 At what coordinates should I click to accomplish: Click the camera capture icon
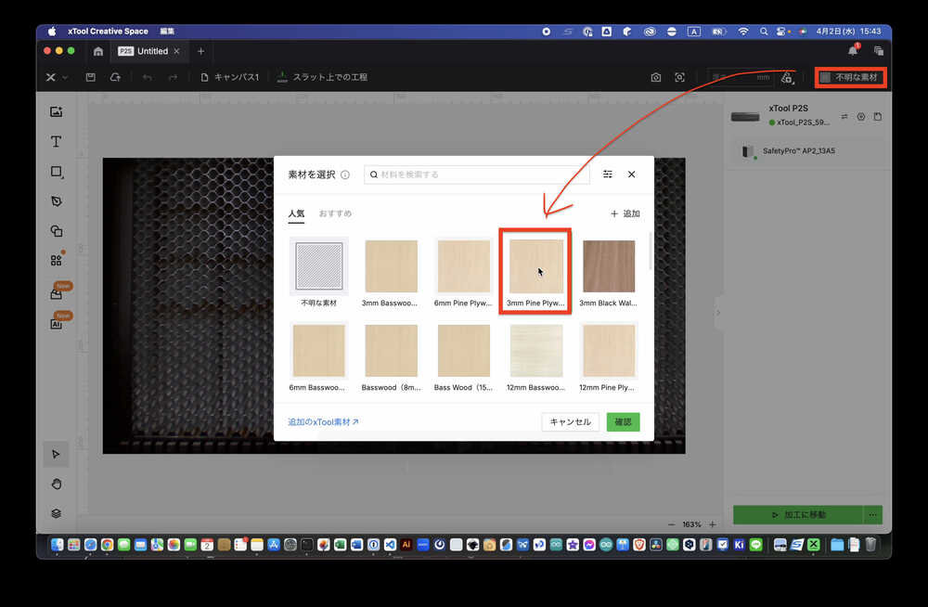(x=655, y=77)
